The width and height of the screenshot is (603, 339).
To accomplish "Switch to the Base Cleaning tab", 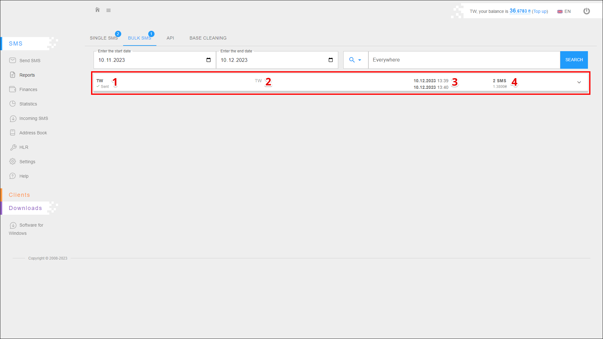I will pyautogui.click(x=208, y=38).
